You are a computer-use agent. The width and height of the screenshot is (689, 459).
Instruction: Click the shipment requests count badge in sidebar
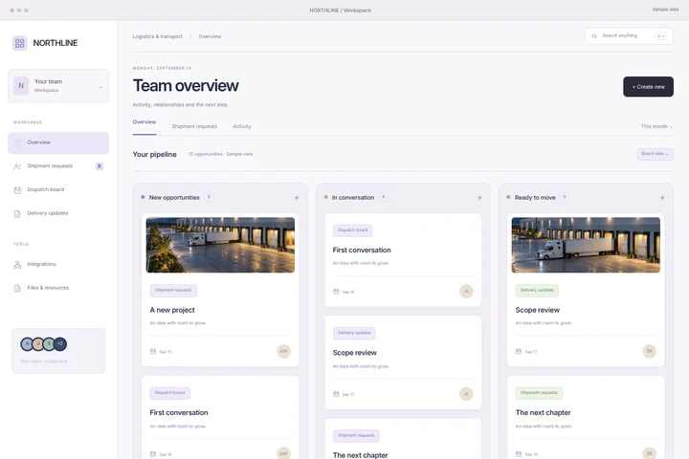coord(100,166)
